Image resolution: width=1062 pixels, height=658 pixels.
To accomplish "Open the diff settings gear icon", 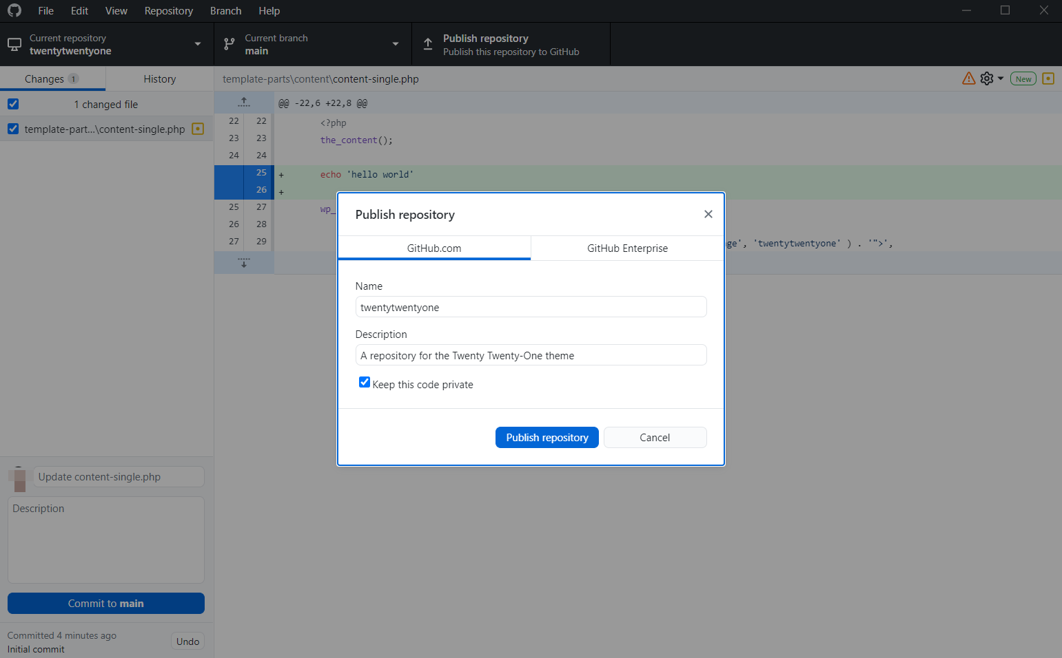I will (x=987, y=78).
